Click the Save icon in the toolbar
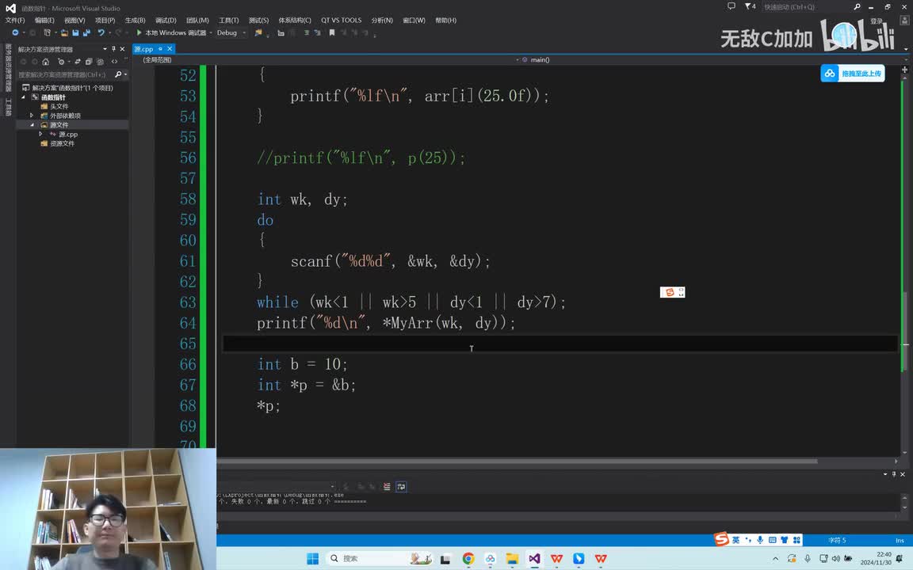Screen dimensions: 913x570 [76, 33]
